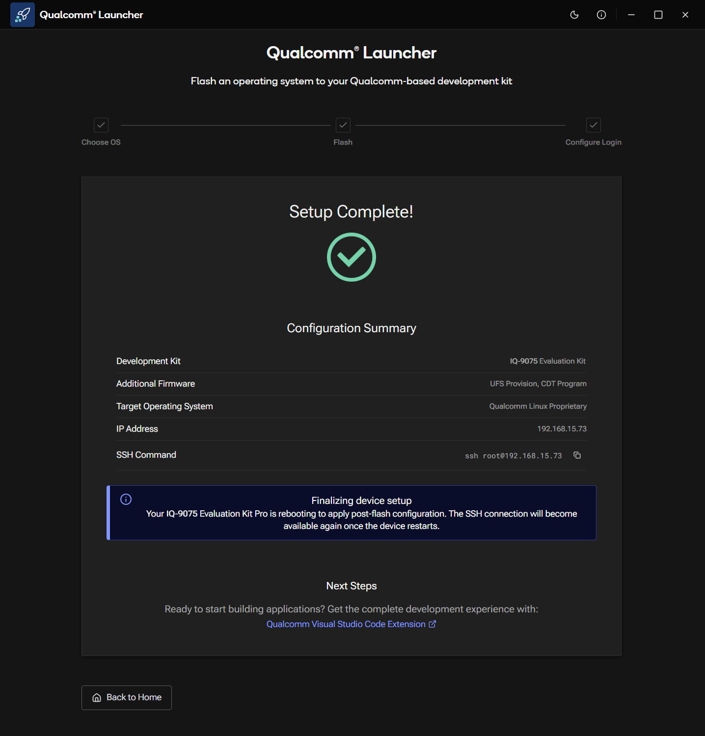705x736 pixels.
Task: Copy the SSH command to clipboard
Action: tap(577, 455)
